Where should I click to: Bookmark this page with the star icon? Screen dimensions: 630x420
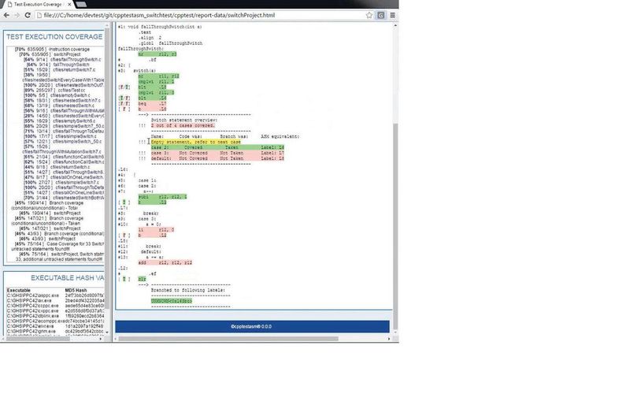369,15
